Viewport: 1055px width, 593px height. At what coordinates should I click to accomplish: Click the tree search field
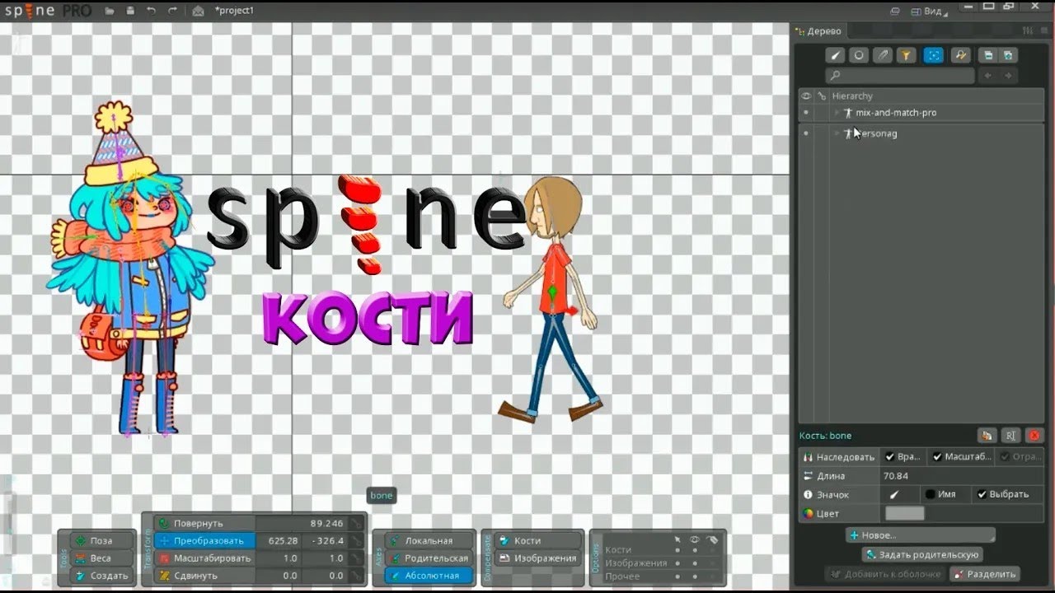coord(900,76)
